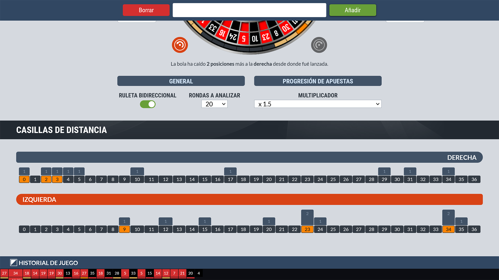Click history entry 30 in Historial de Juego
499x280 pixels.
tap(60, 273)
